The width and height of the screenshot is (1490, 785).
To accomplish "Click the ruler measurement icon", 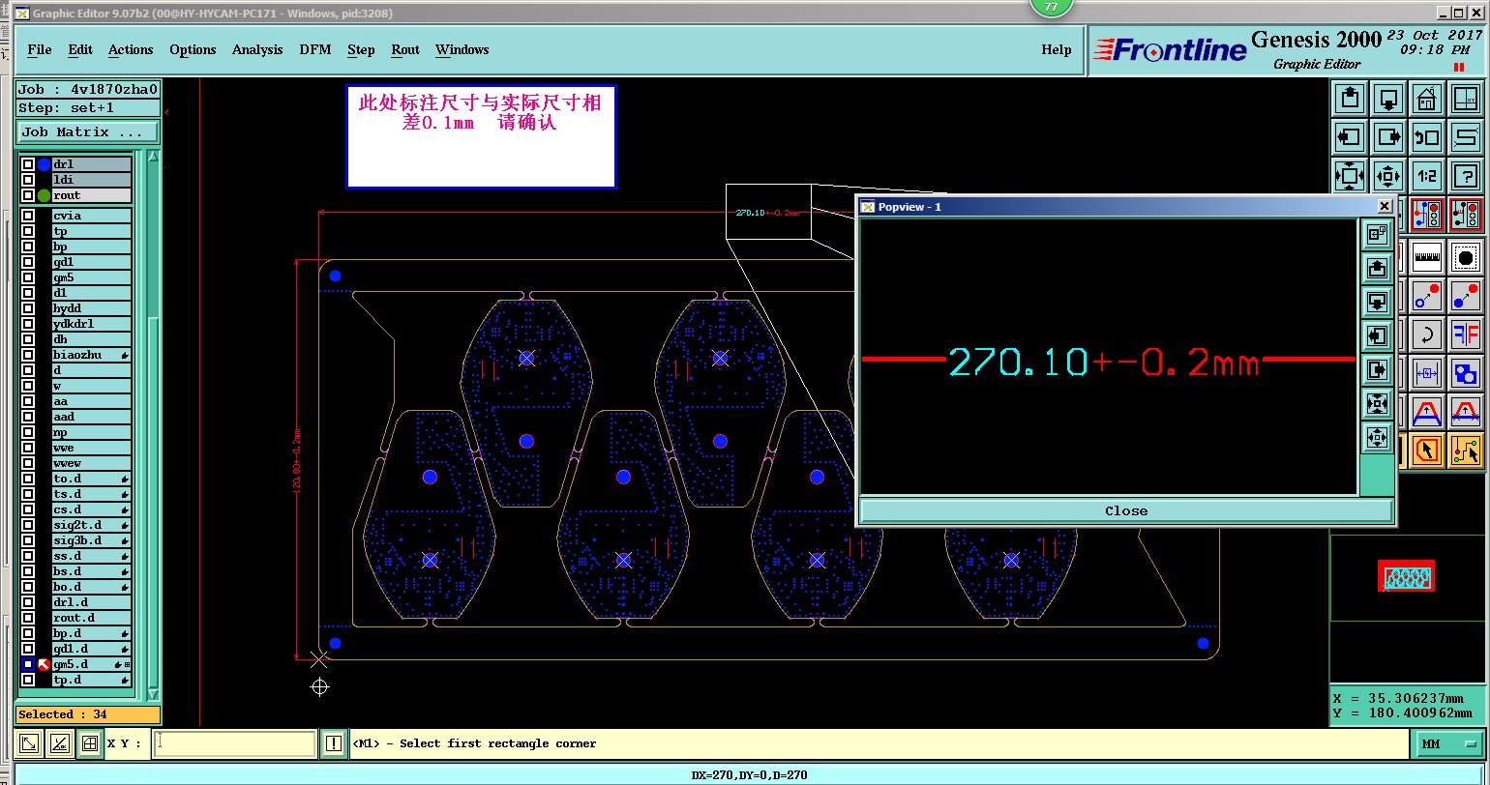I will (x=1426, y=257).
